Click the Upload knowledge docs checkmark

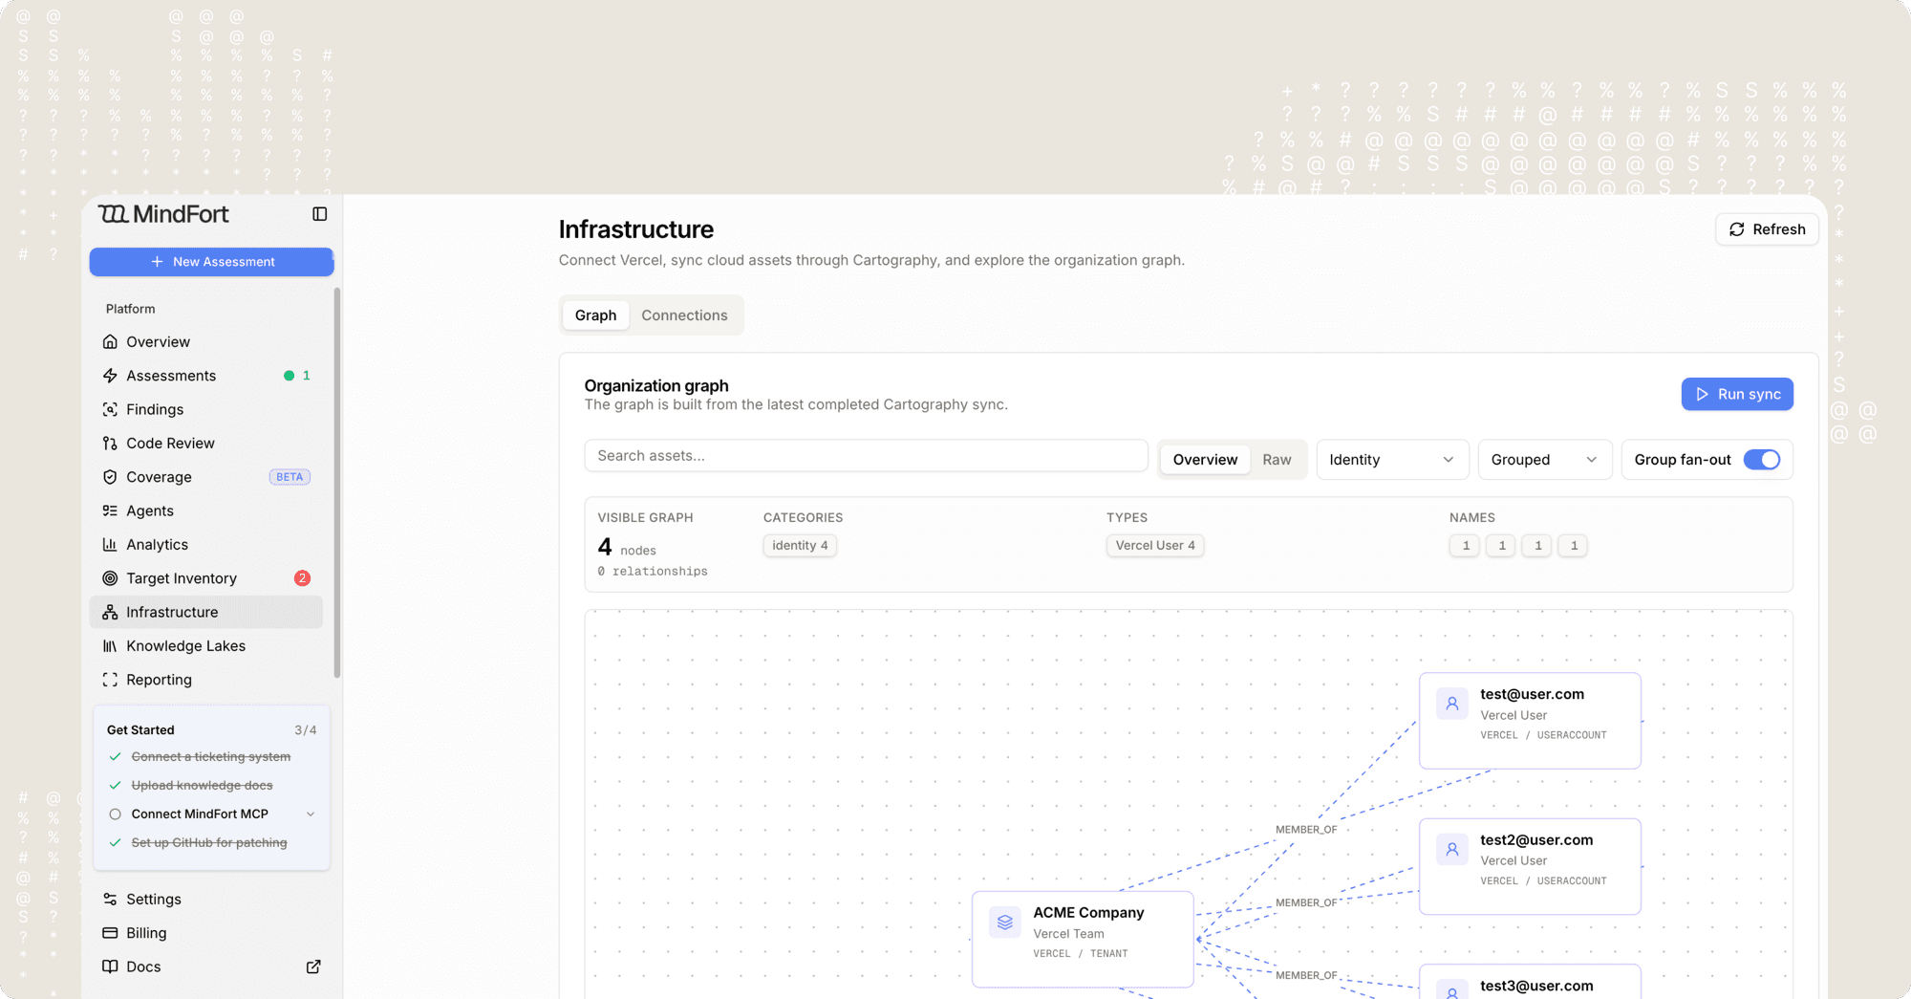click(115, 786)
